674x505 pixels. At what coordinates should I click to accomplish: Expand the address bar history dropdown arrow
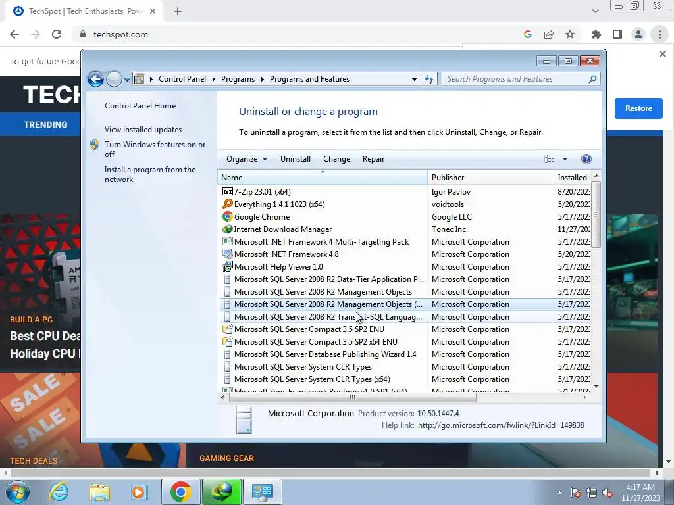(x=414, y=79)
